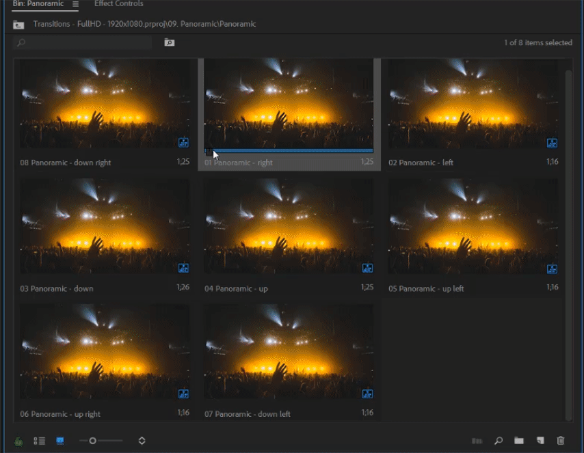The width and height of the screenshot is (584, 453).
Task: Select the 05 Panoramic - up left thumbnail
Action: pos(473,226)
